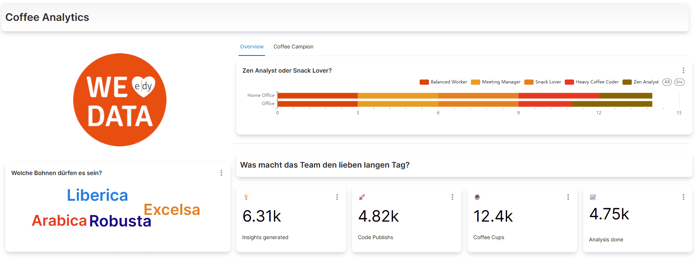The height and width of the screenshot is (257, 697).
Task: Click the All legend selector button
Action: 667,82
